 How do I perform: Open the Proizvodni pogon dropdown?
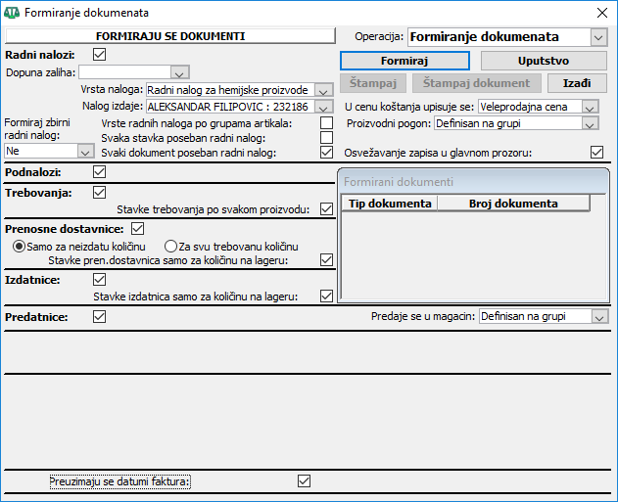(590, 123)
